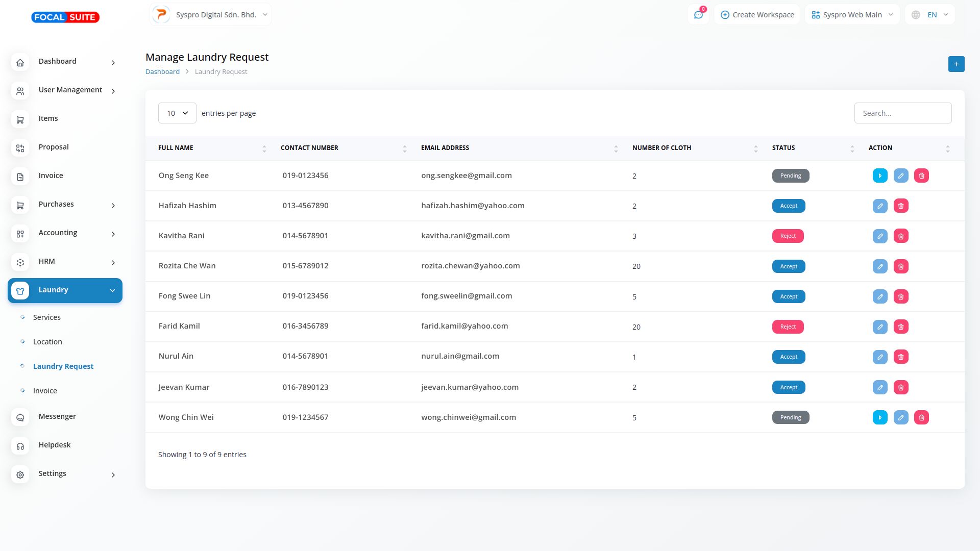Click the Dashboard breadcrumb link
Viewport: 980px width, 551px height.
(x=162, y=72)
